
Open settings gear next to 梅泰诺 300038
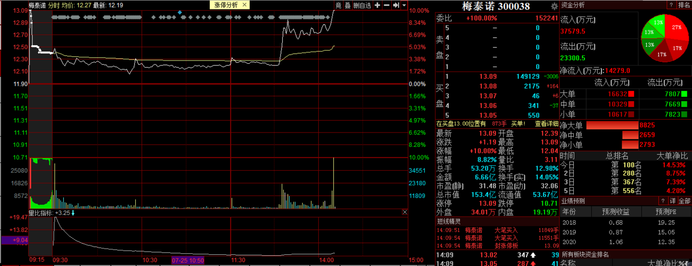tap(554, 6)
